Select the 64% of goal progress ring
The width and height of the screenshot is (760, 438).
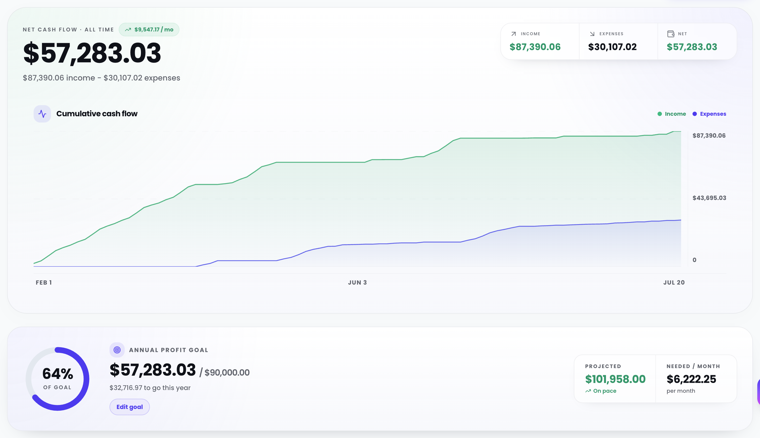(x=57, y=379)
